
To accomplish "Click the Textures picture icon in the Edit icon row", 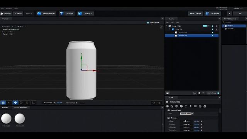I will click(172, 107).
